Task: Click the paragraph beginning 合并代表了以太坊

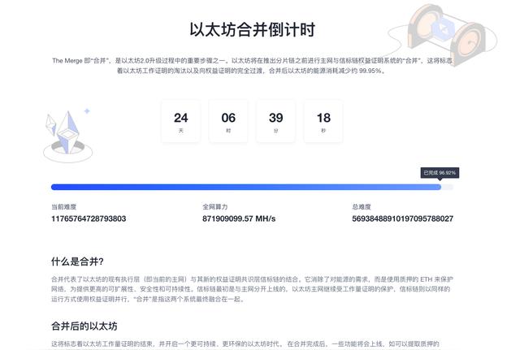Action: click(252, 289)
